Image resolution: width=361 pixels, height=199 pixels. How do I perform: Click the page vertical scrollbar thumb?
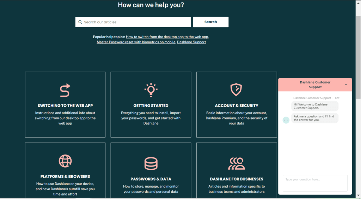[358, 58]
